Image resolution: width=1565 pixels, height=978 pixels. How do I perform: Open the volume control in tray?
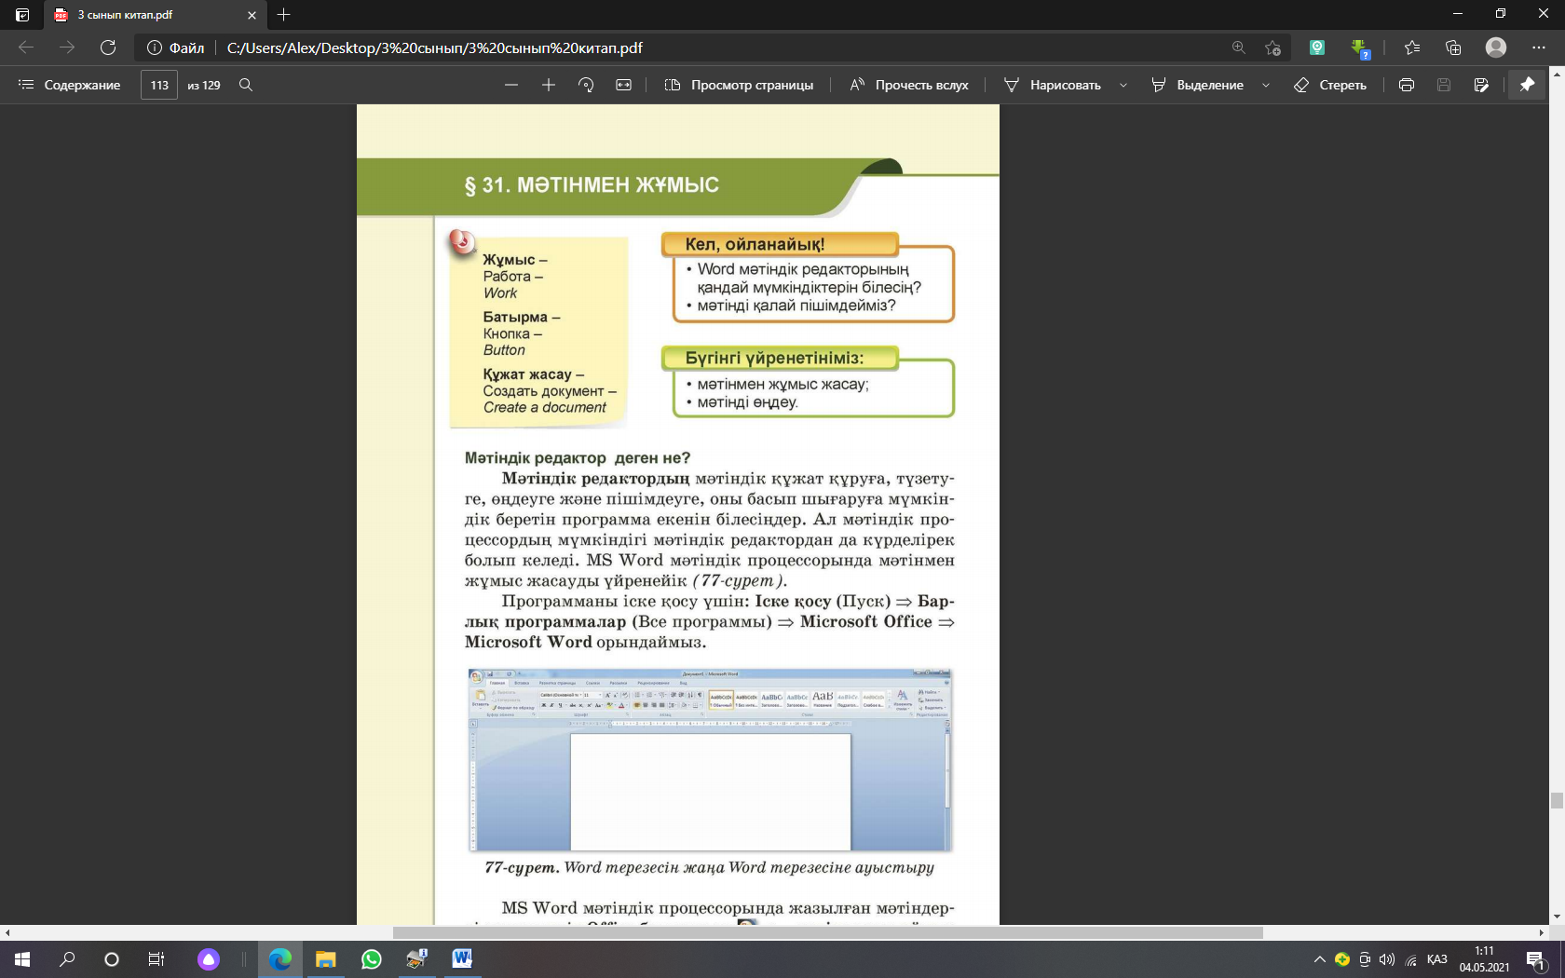pyautogui.click(x=1387, y=959)
